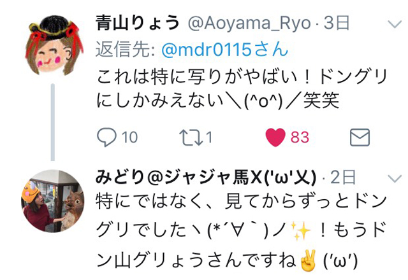Expand the options chevron on 青山りょう's tweet
Screen dimensions: 408x280
[x=395, y=24]
